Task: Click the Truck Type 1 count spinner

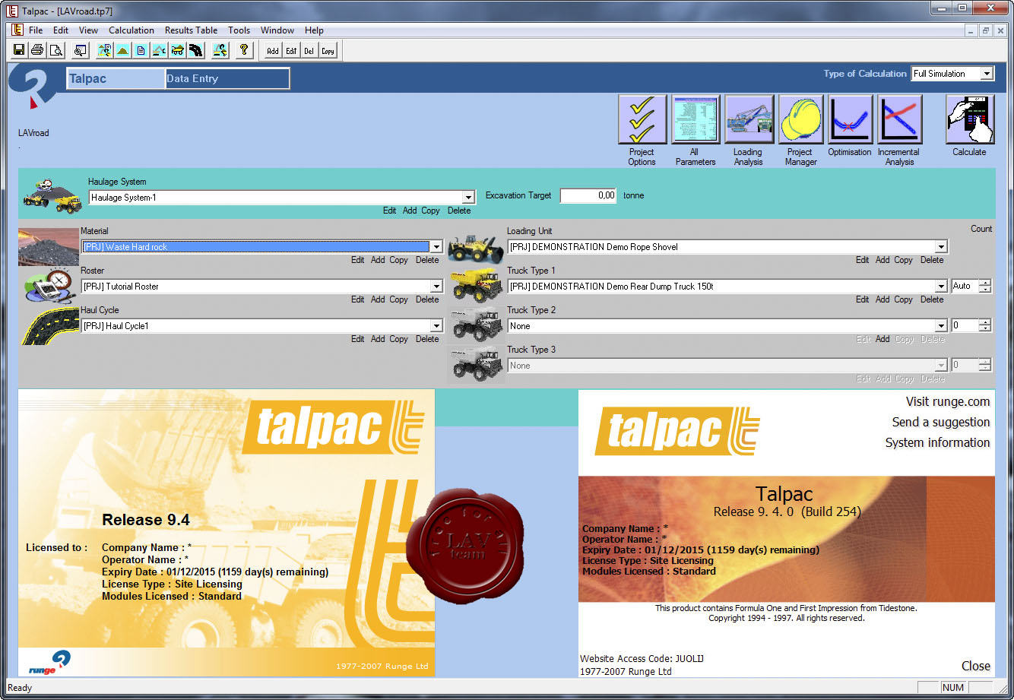Action: coord(985,287)
